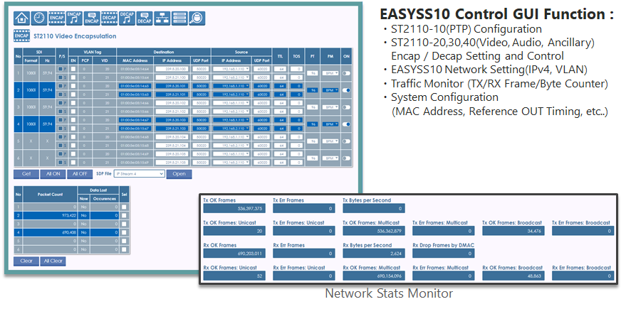The width and height of the screenshot is (631, 309).
Task: Turn on stream 3 ON switch
Action: tap(346, 107)
